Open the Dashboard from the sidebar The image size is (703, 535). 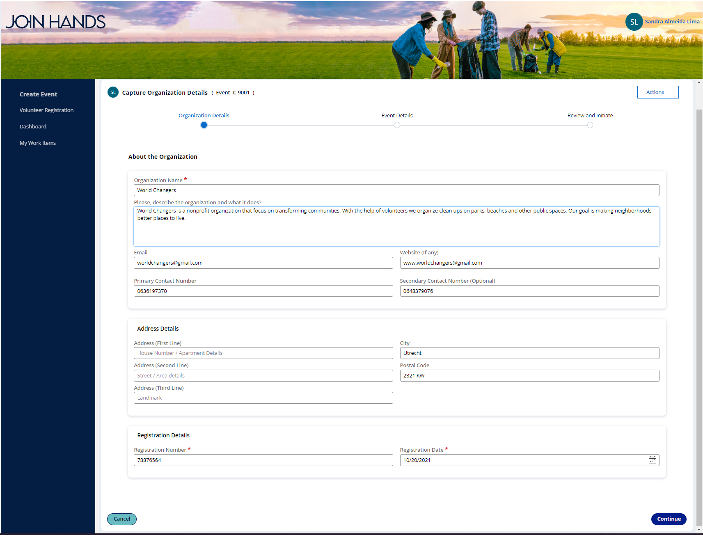pos(33,126)
